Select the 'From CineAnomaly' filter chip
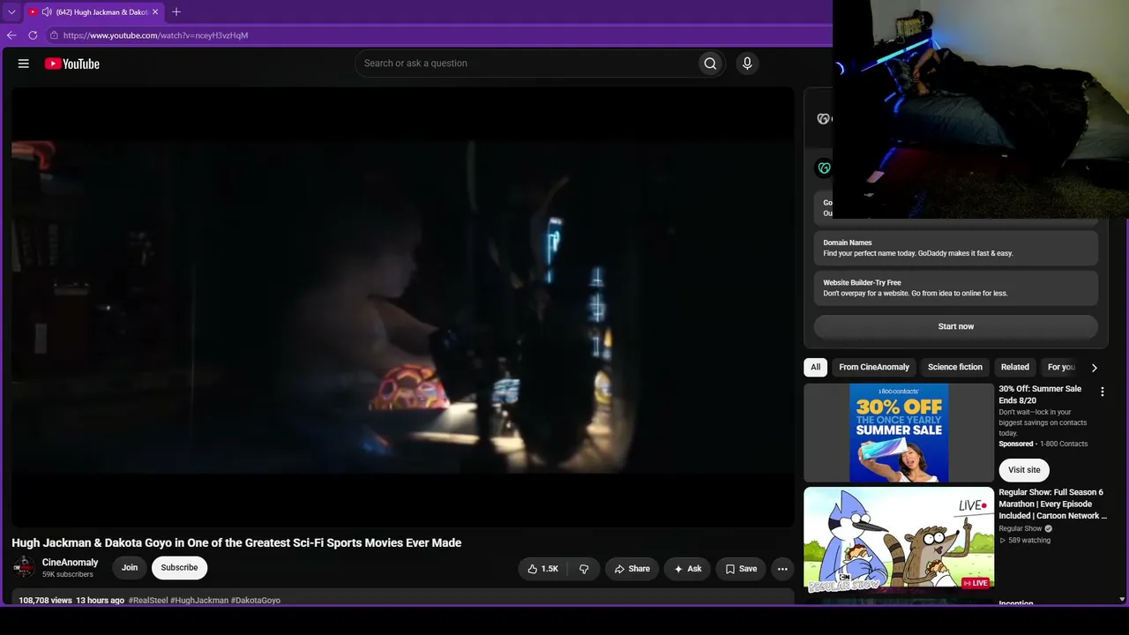Image resolution: width=1129 pixels, height=635 pixels. tap(874, 367)
